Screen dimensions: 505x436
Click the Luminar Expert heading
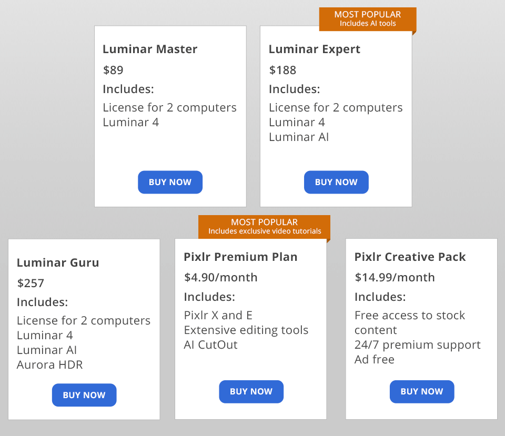[315, 49]
